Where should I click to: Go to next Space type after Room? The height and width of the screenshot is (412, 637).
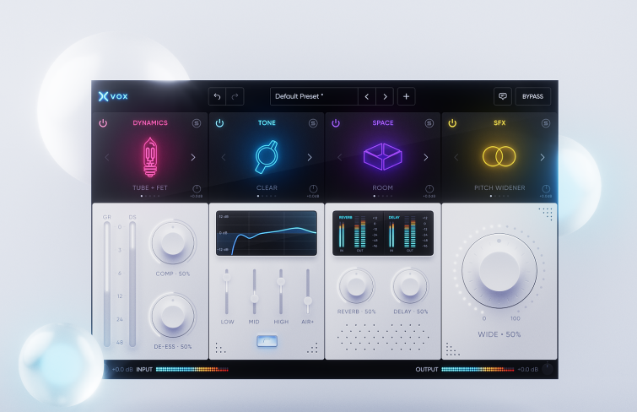pyautogui.click(x=425, y=157)
